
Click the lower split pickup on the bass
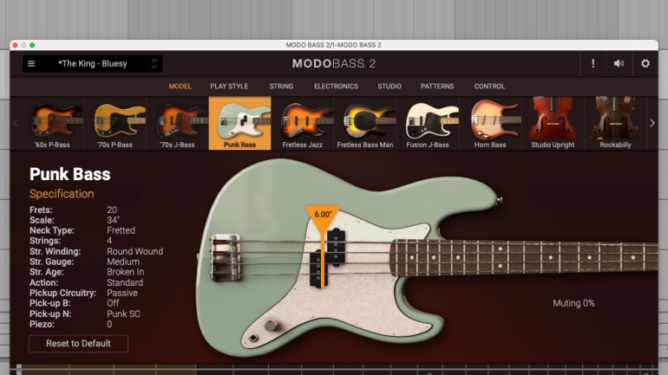click(x=318, y=269)
